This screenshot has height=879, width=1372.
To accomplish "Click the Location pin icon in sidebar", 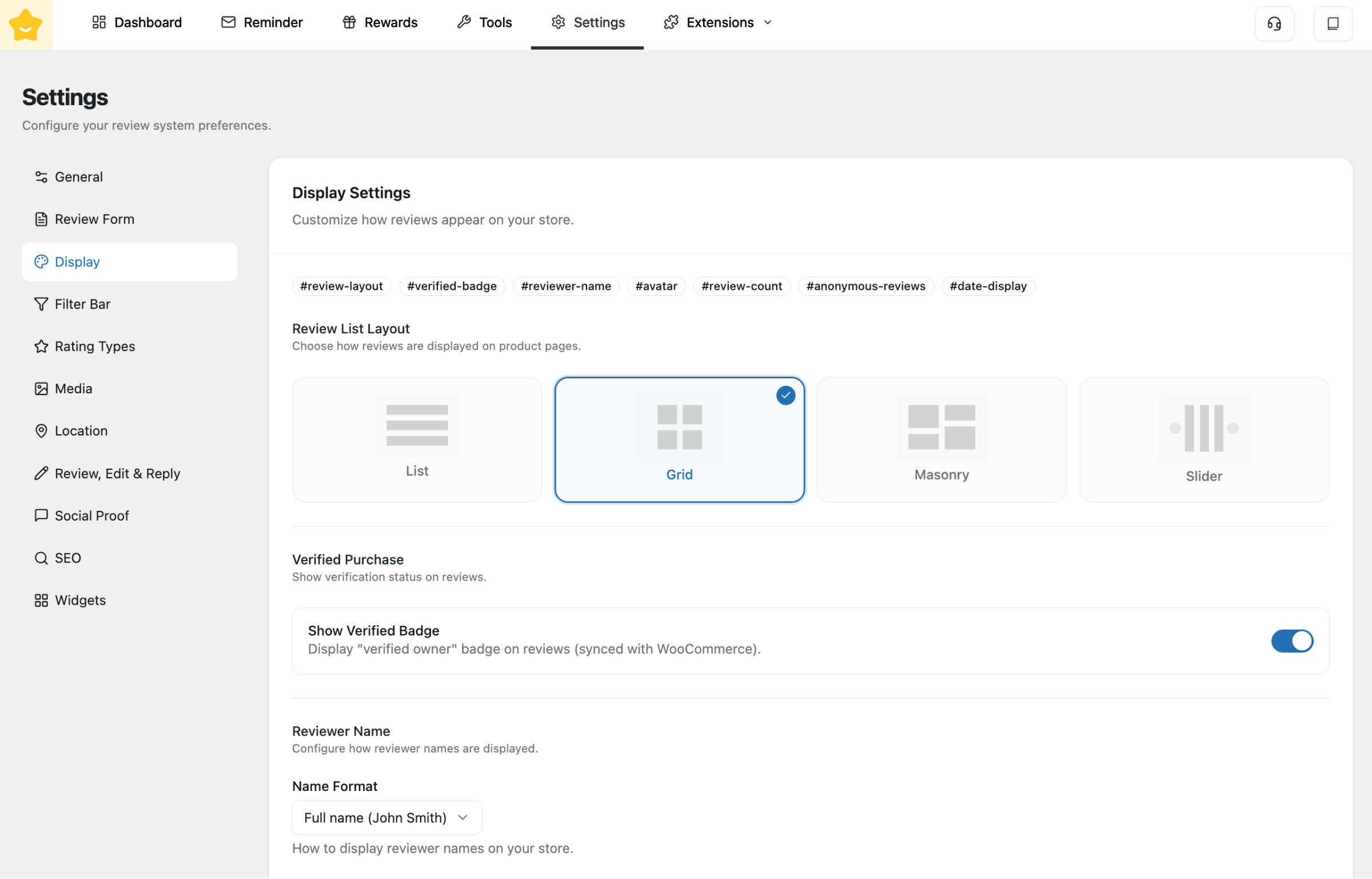I will tap(41, 431).
